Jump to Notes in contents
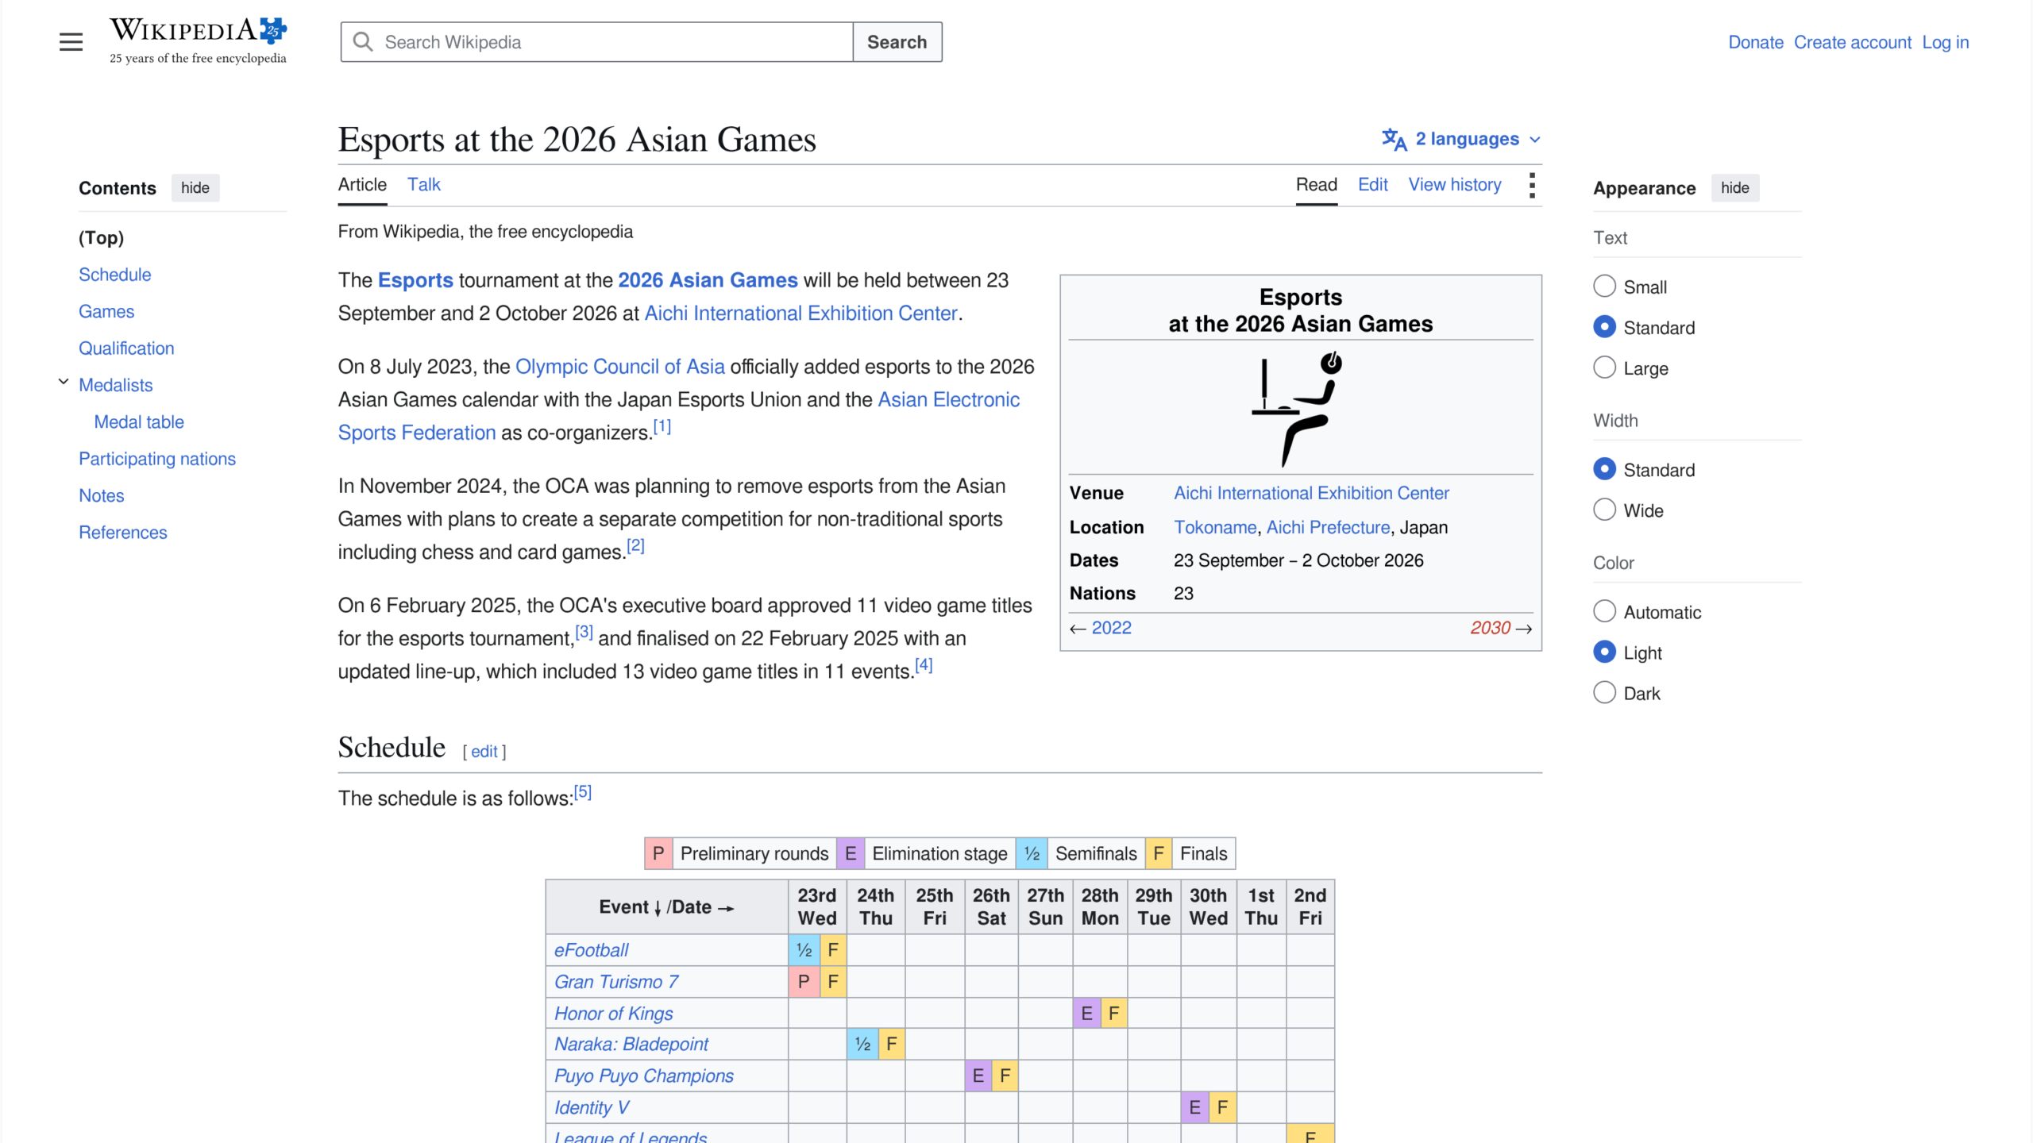Viewport: 2033px width, 1143px height. (102, 496)
